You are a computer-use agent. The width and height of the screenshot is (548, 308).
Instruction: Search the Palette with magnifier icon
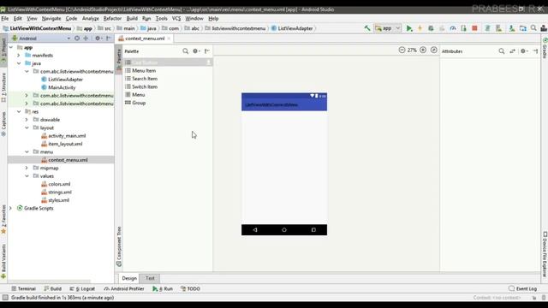point(186,51)
